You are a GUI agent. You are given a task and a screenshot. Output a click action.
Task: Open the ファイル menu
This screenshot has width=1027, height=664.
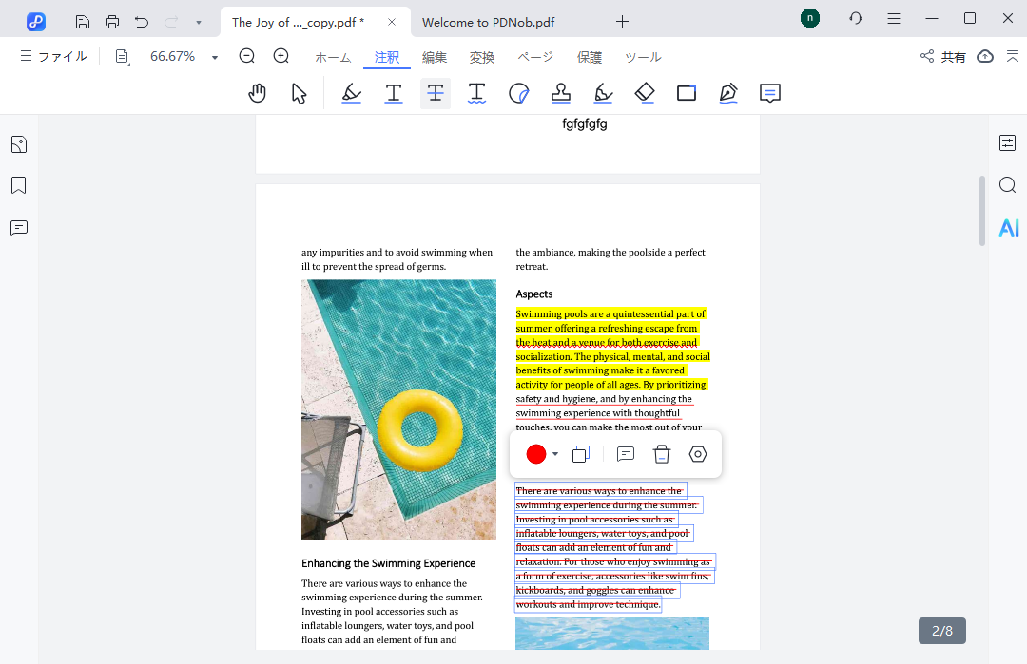coord(53,57)
